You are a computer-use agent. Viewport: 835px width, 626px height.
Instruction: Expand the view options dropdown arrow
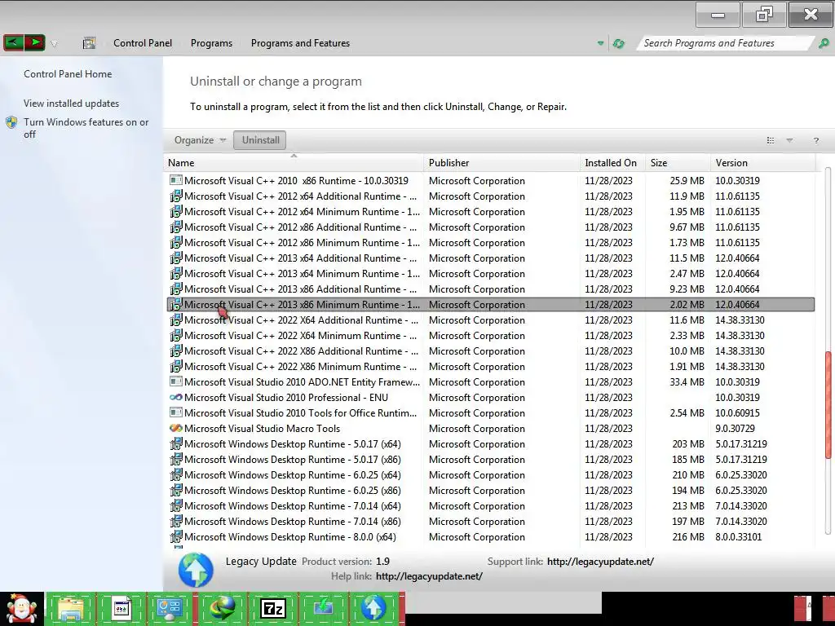(x=789, y=140)
